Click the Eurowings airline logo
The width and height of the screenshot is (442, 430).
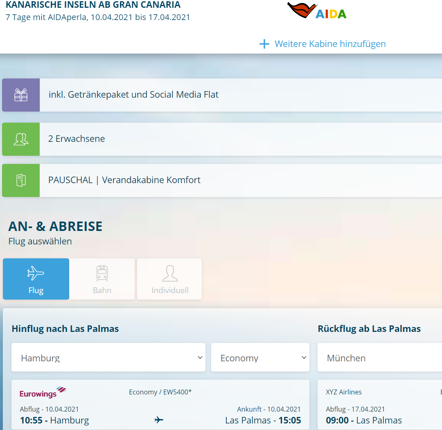(43, 392)
